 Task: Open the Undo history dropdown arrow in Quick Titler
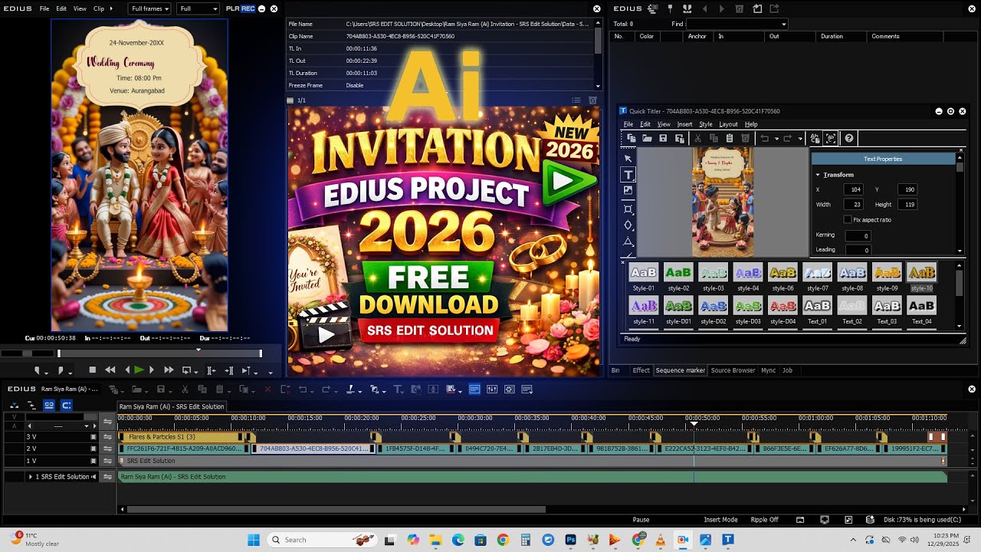[x=776, y=139]
